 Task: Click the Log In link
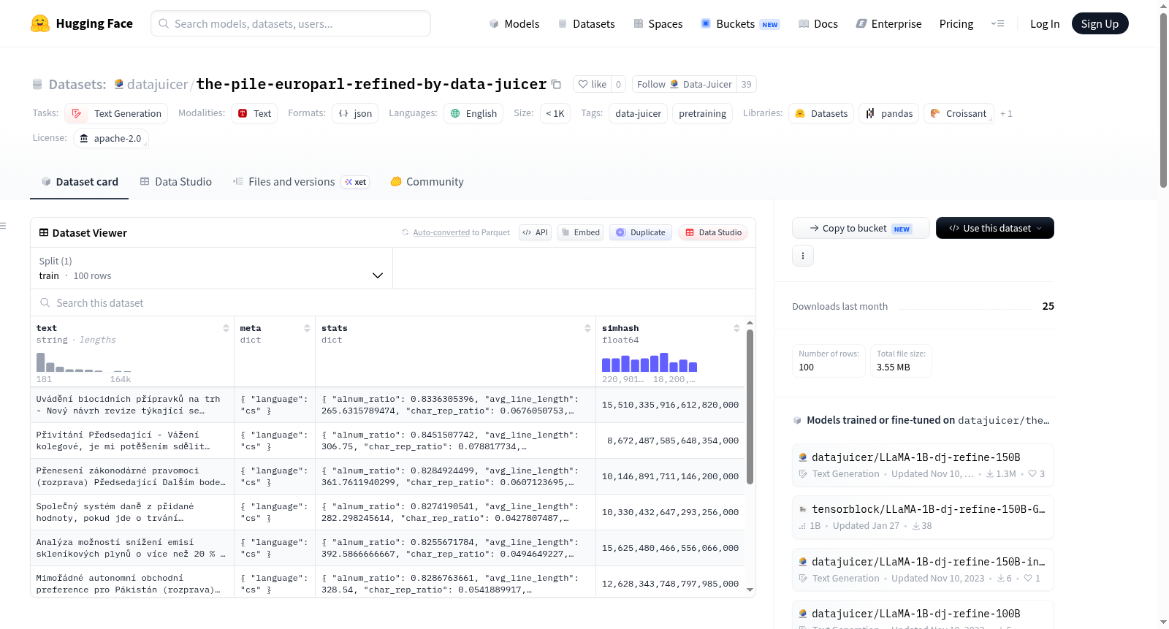tap(1045, 23)
